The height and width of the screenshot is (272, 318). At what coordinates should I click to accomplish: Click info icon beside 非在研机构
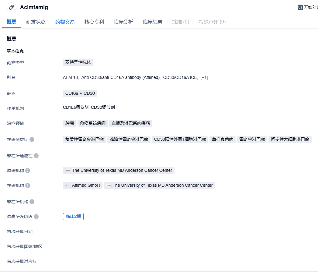pos(32,202)
